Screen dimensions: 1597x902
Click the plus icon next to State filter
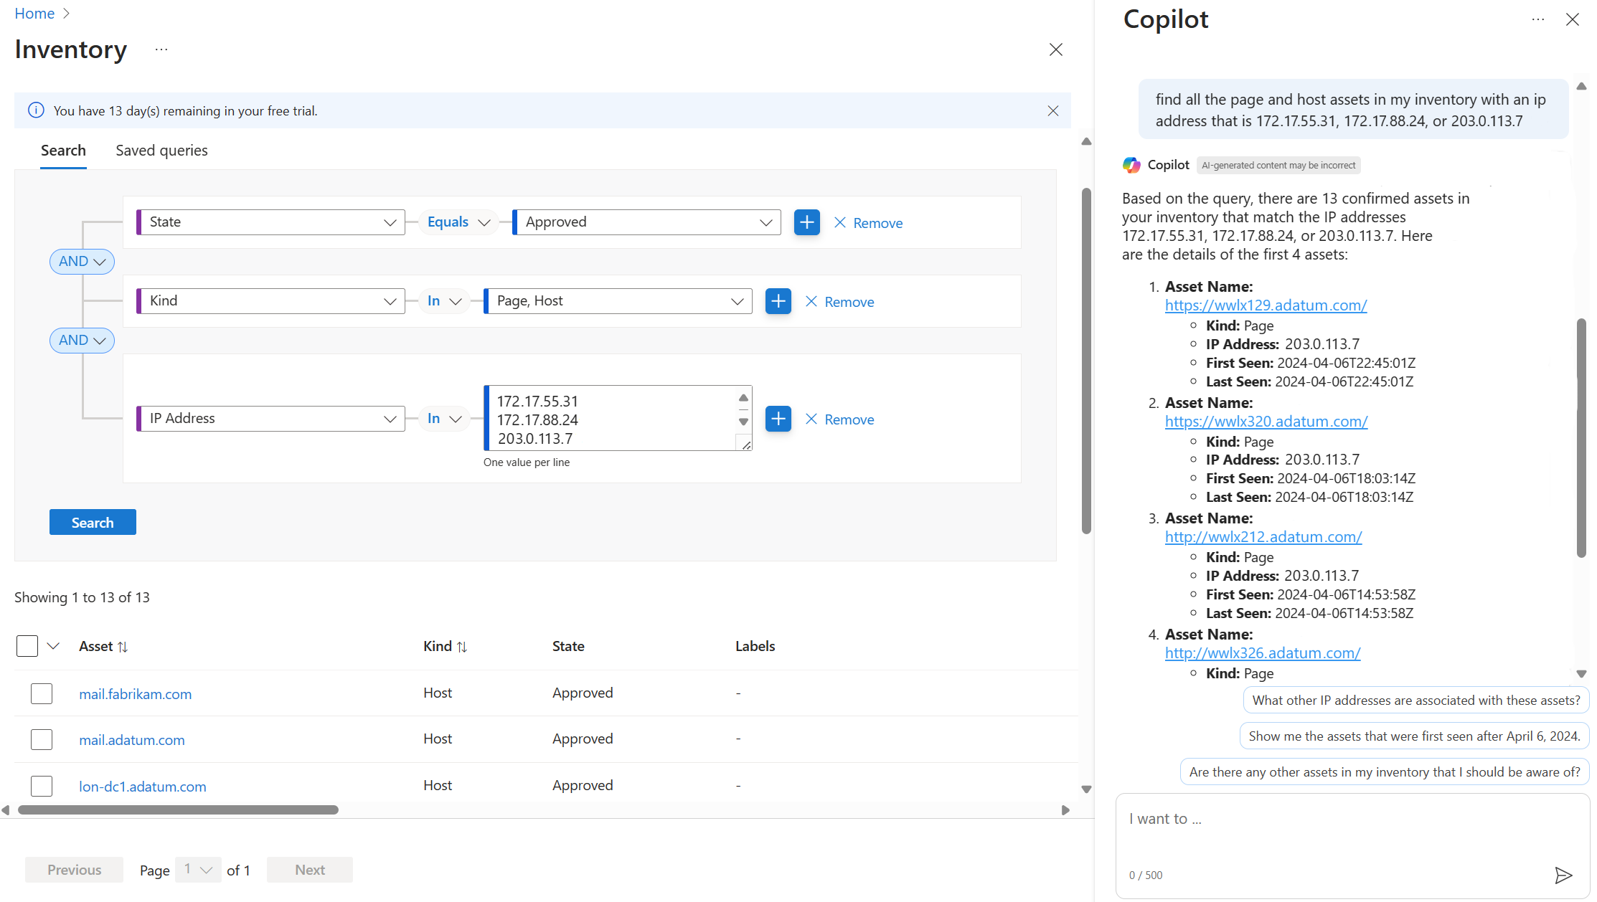(x=806, y=222)
